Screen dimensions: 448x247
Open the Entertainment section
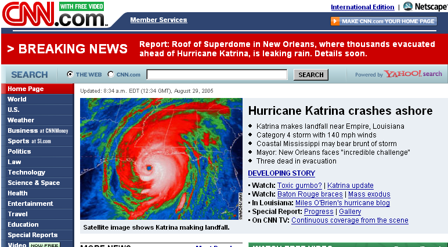(x=37, y=204)
